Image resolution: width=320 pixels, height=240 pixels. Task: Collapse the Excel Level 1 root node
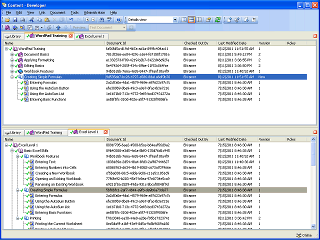coord(6,145)
